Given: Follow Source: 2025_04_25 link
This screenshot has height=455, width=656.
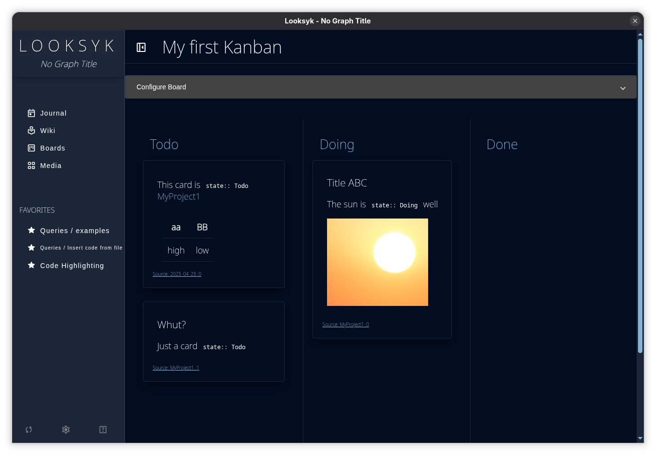Looking at the screenshot, I should [x=177, y=274].
